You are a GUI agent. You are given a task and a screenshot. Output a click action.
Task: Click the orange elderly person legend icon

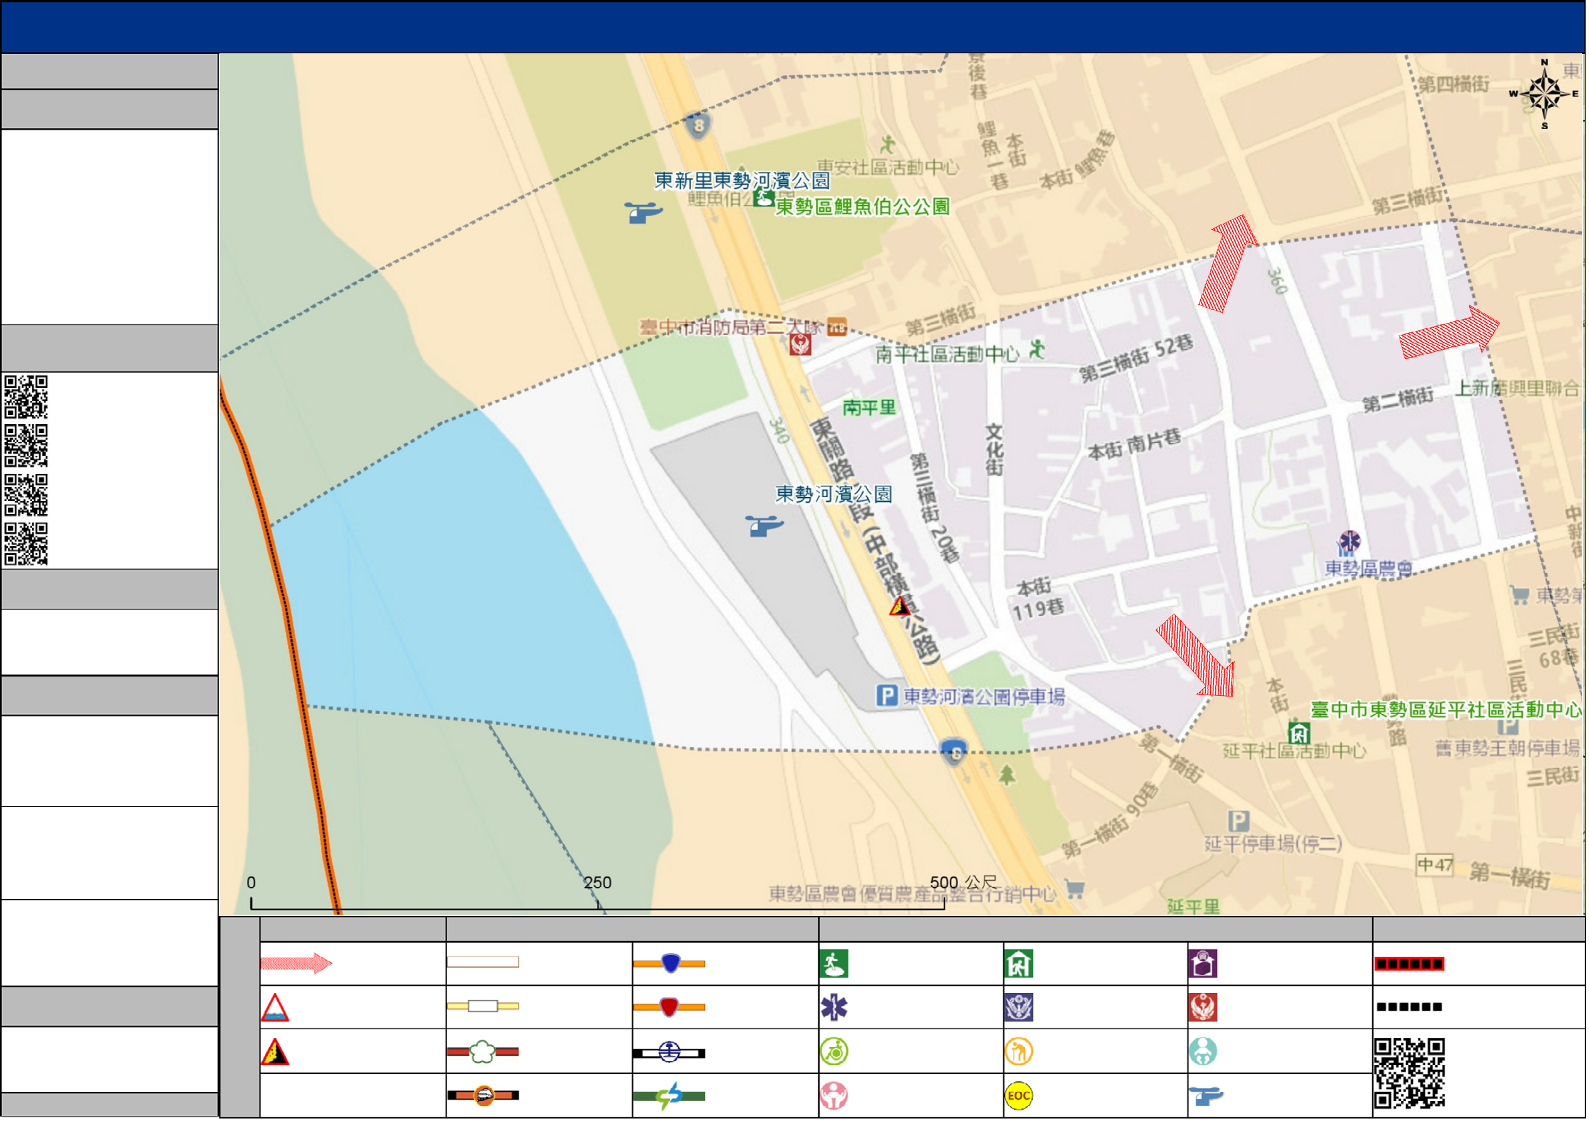pyautogui.click(x=1019, y=1053)
